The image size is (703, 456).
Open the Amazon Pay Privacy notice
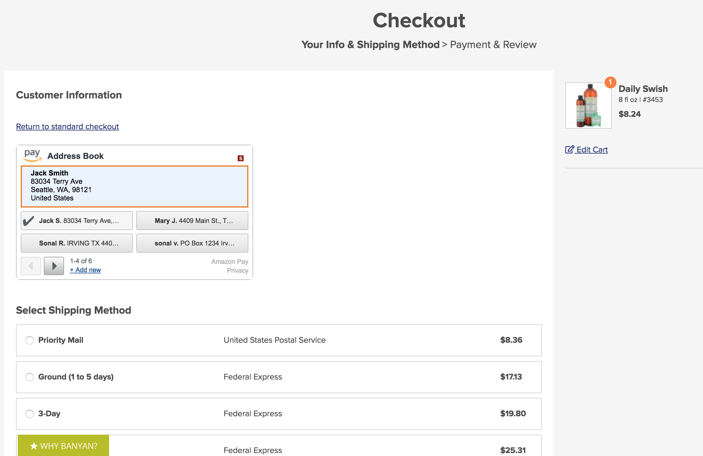point(237,270)
